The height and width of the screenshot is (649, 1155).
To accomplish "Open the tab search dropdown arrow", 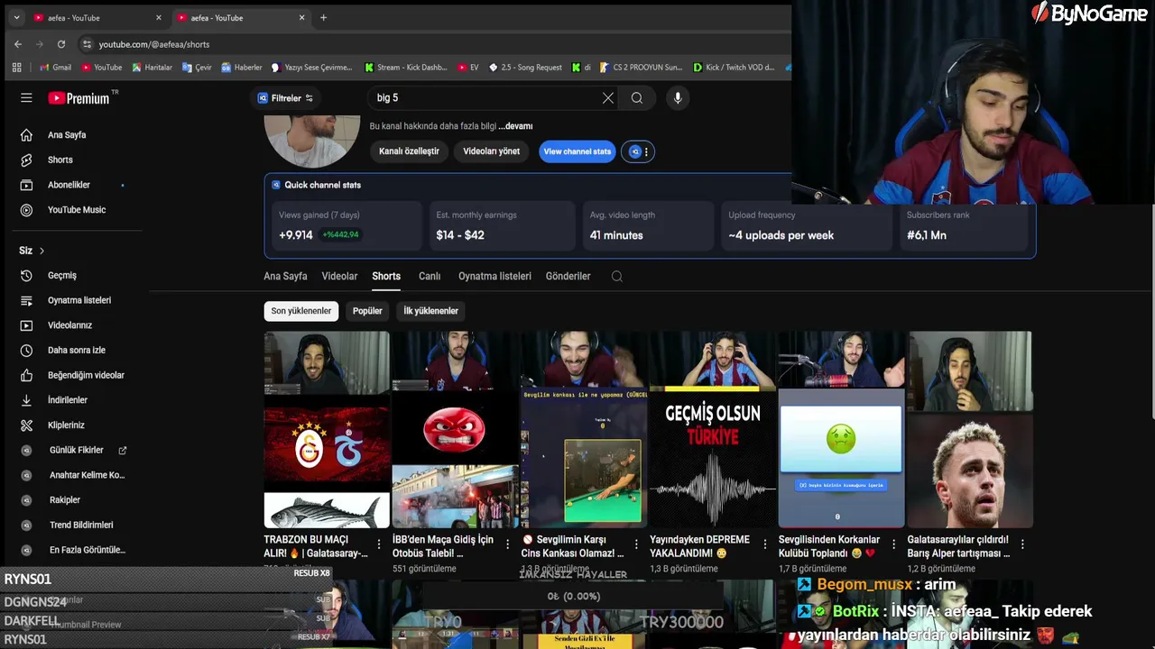I will [16, 18].
